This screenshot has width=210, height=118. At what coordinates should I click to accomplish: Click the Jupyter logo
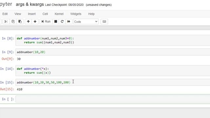click(x=6, y=4)
